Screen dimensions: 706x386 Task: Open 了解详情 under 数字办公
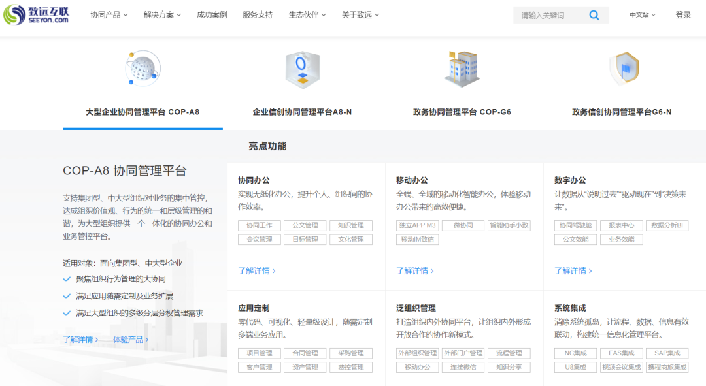pyautogui.click(x=573, y=271)
